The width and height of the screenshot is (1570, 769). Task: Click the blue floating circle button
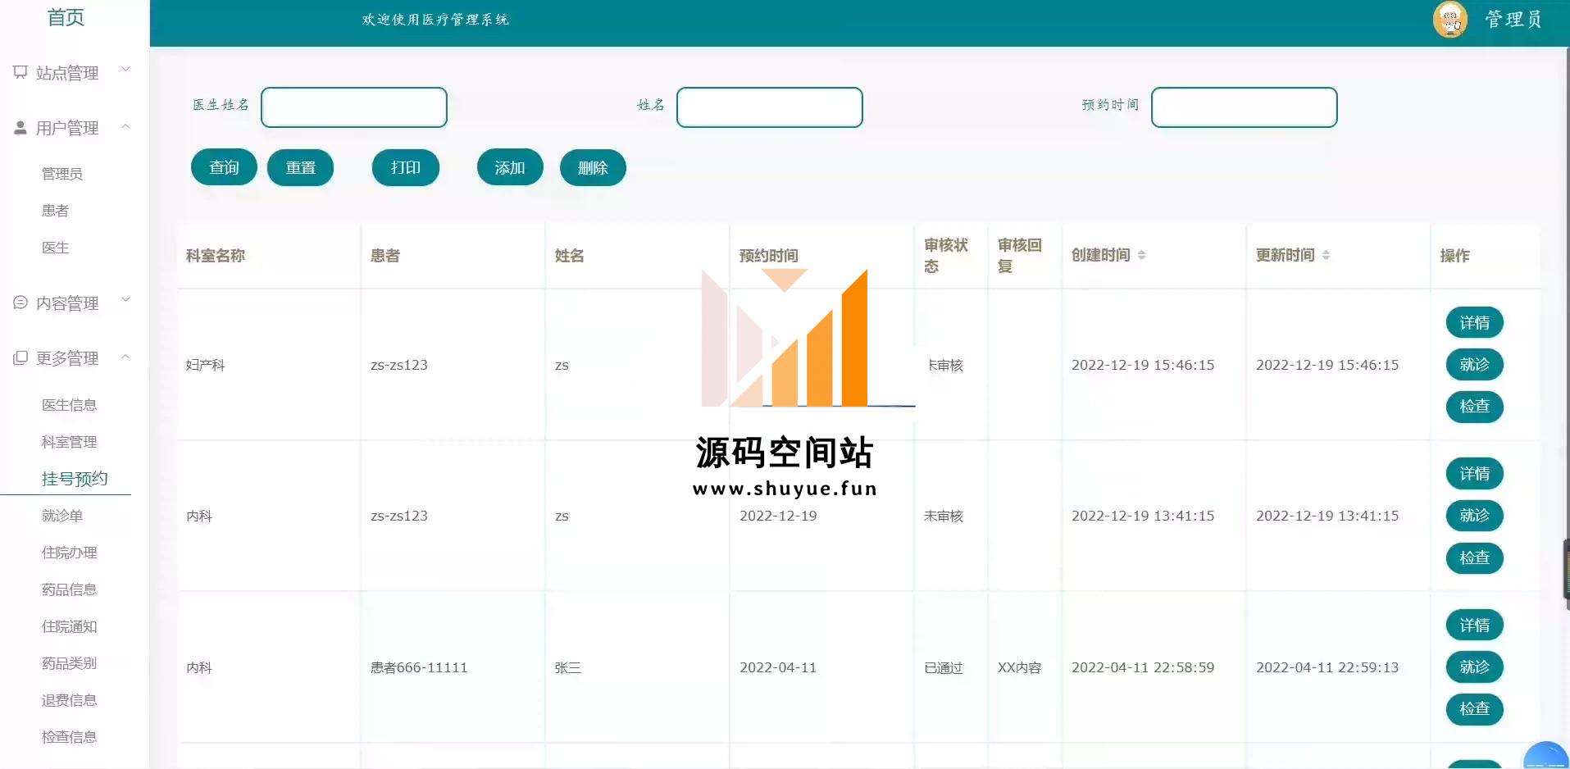coord(1546,755)
